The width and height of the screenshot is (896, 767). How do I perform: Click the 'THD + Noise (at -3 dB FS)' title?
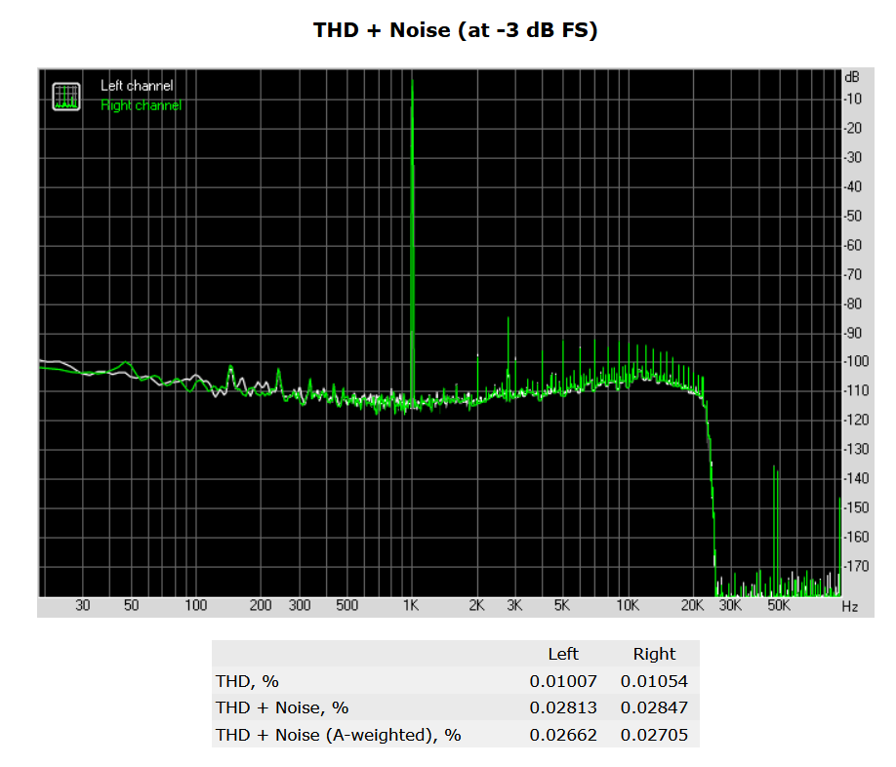click(x=456, y=30)
